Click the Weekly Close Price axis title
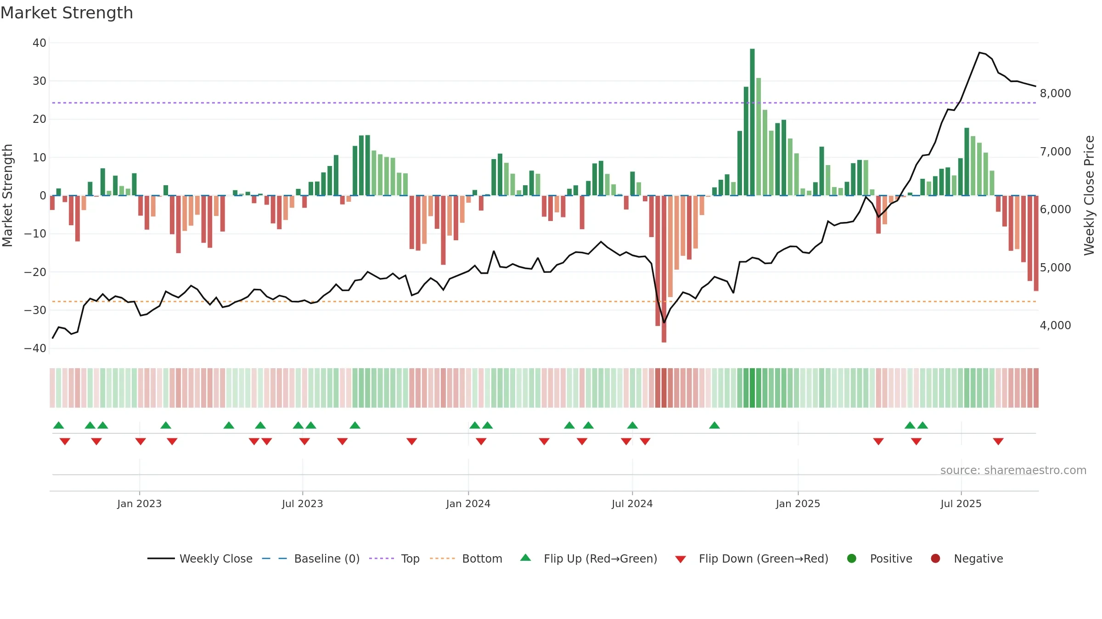Image resolution: width=1102 pixels, height=619 pixels. [x=1089, y=195]
